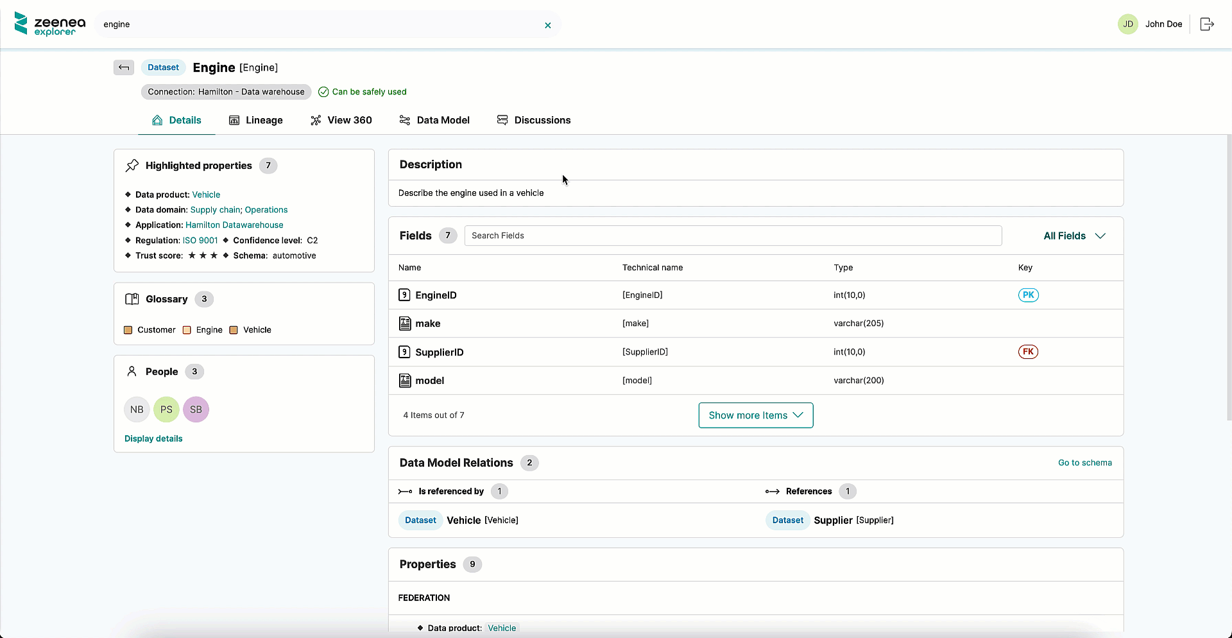Image resolution: width=1232 pixels, height=638 pixels.
Task: Click the back arrow above the Engine title
Action: (x=123, y=67)
